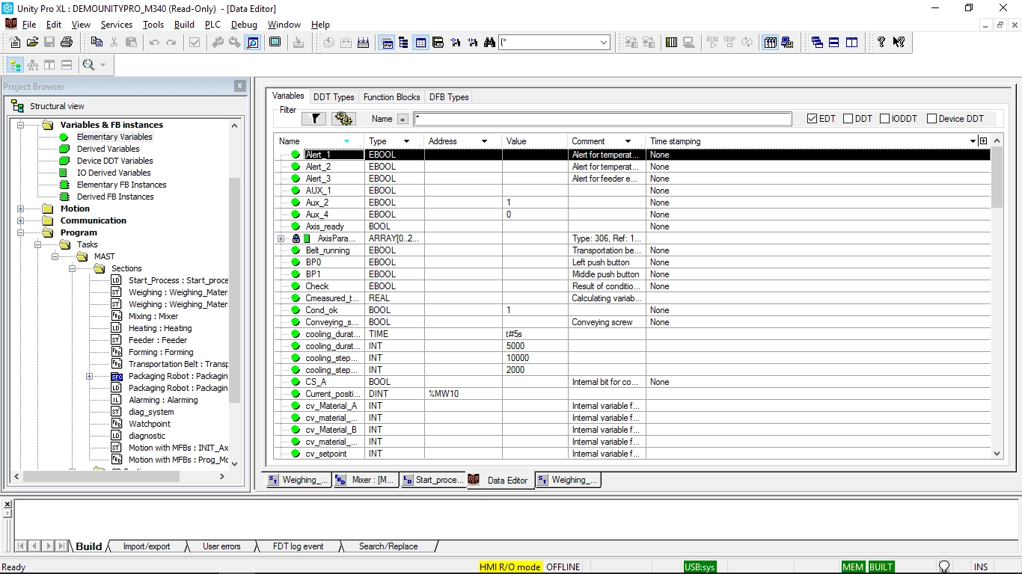
Task: Open the Type column dropdown arrow
Action: tap(406, 141)
